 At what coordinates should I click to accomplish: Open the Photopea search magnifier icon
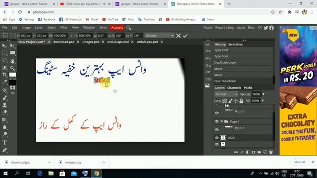(129, 28)
